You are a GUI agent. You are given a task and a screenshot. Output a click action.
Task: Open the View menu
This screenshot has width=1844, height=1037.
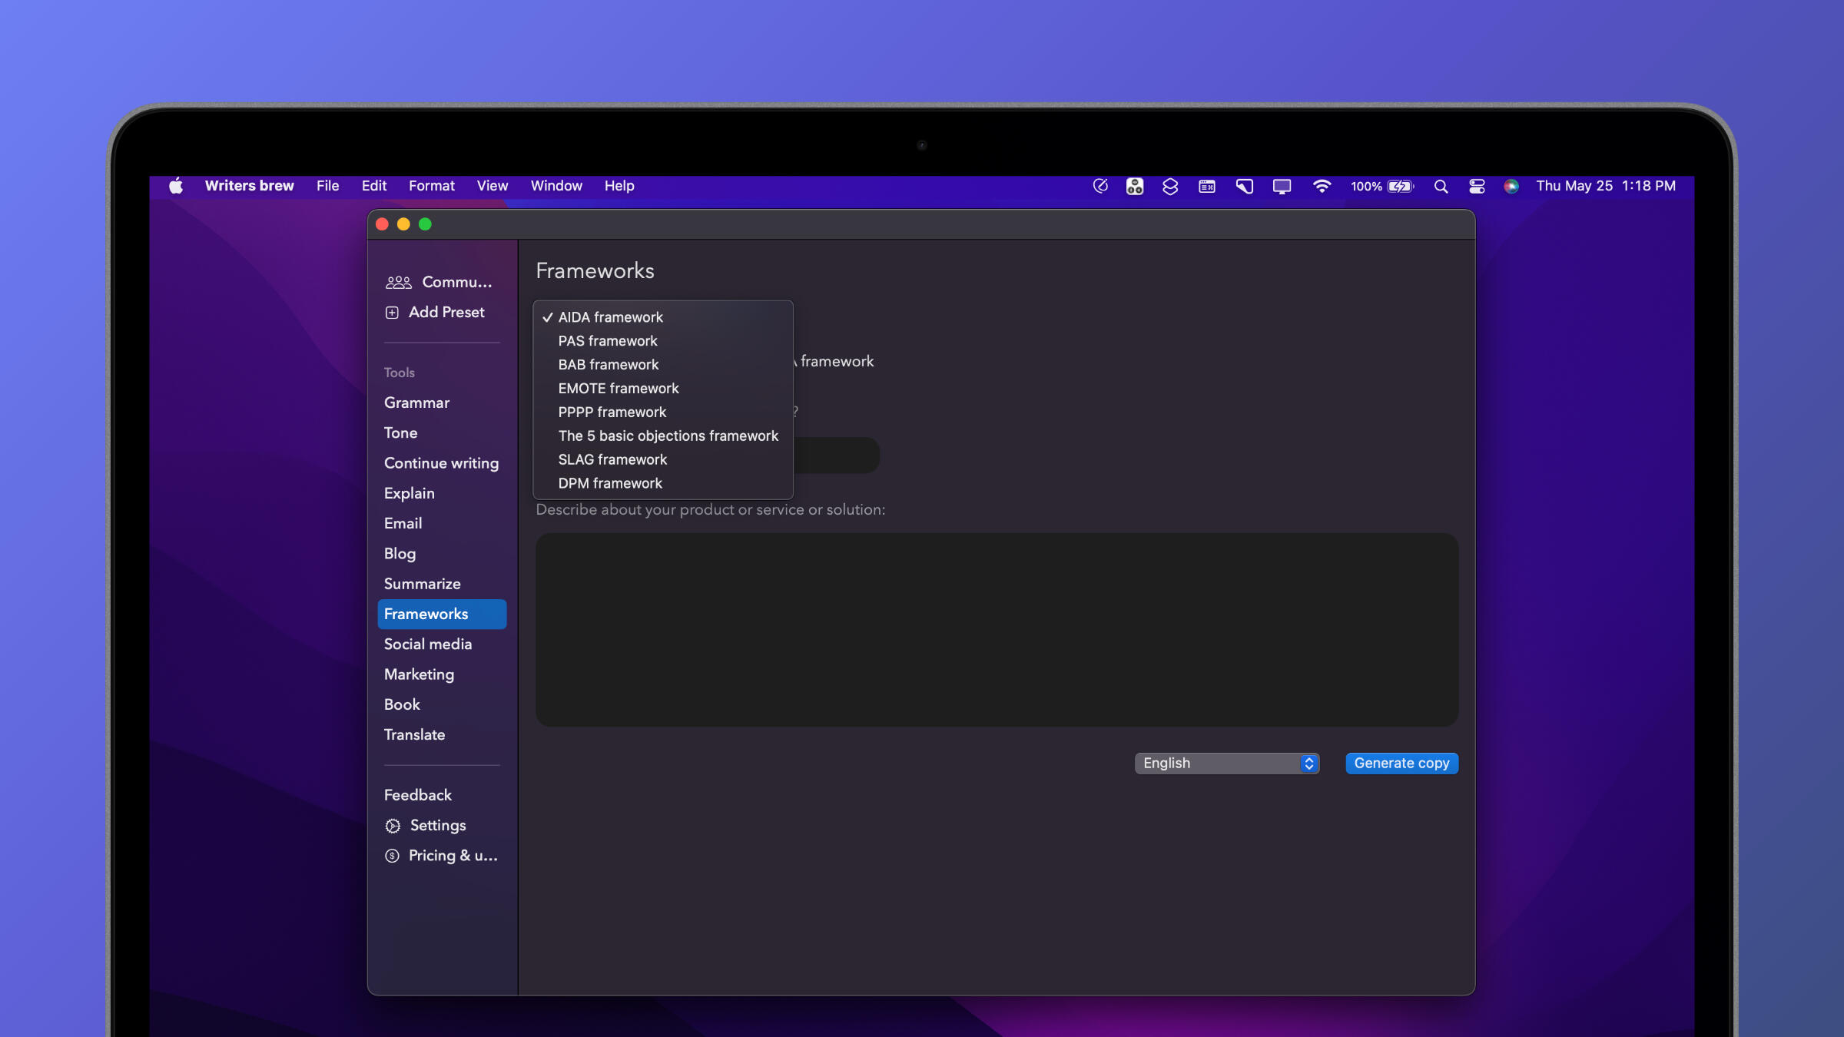(492, 186)
